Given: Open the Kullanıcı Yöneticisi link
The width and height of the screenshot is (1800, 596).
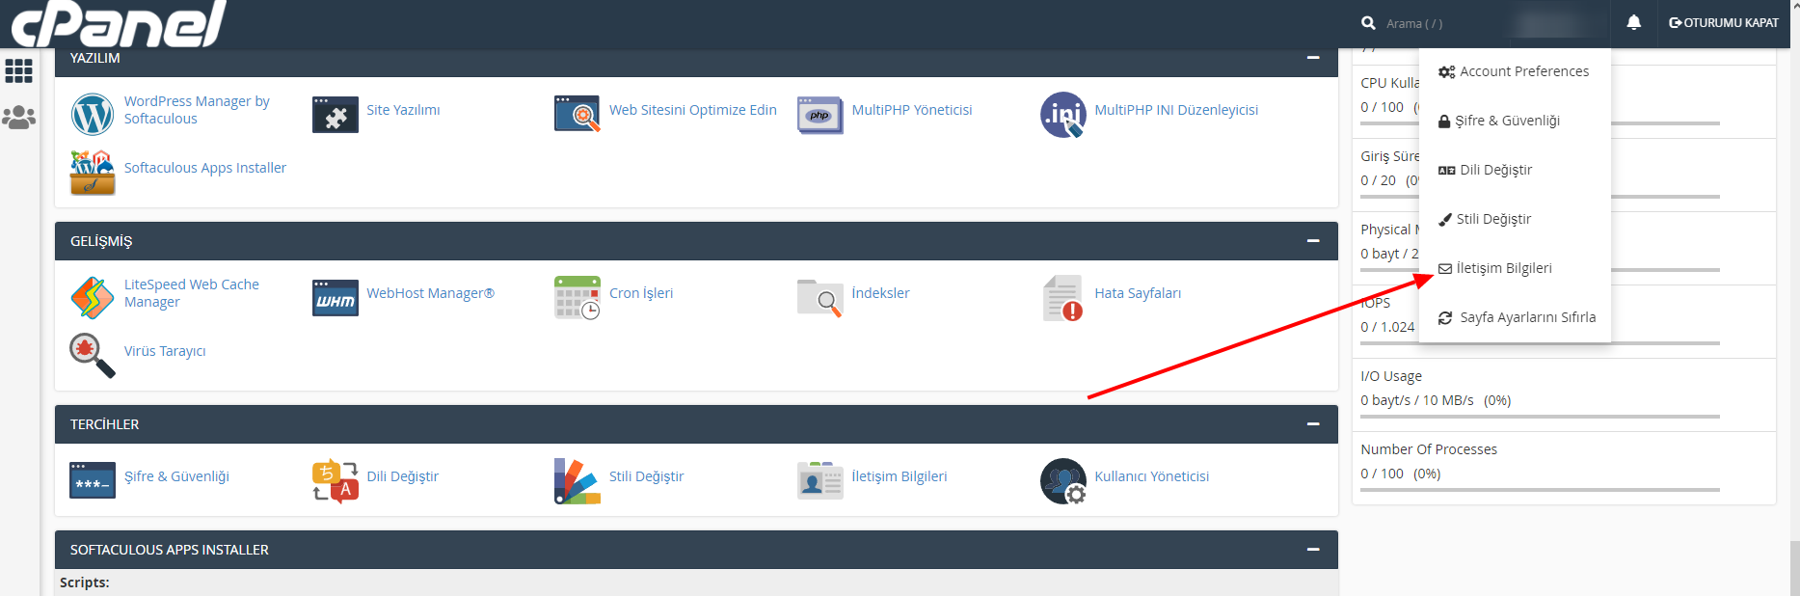Looking at the screenshot, I should coord(1152,476).
